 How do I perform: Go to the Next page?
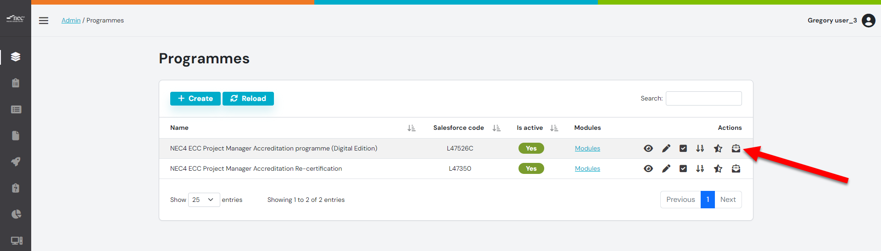(x=728, y=200)
